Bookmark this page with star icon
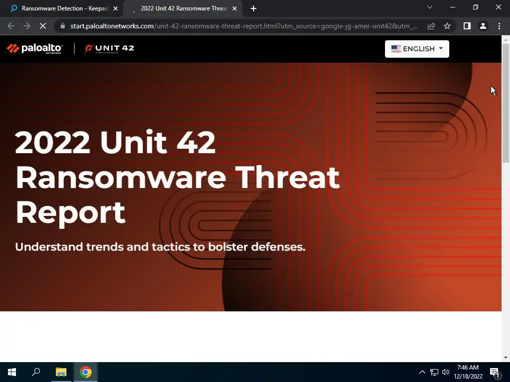510x382 pixels. [x=447, y=26]
